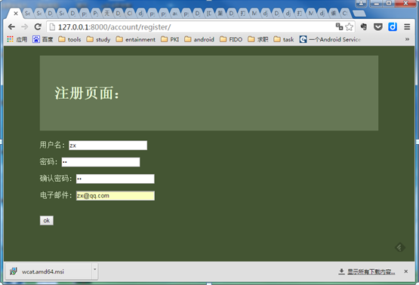Close the active register tab
Image resolution: width=419 pixels, height=285 pixels.
pos(16,14)
